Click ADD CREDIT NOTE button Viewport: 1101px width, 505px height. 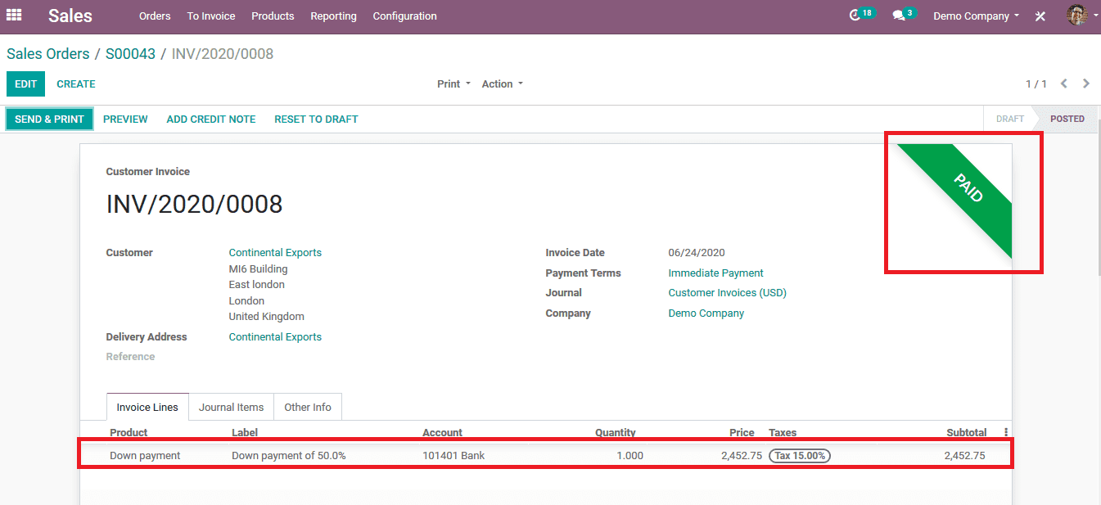click(211, 119)
